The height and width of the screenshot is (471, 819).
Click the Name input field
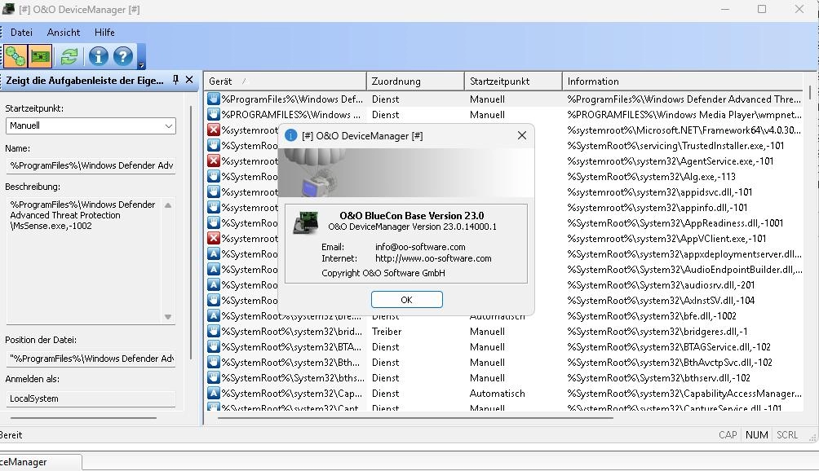pos(91,165)
